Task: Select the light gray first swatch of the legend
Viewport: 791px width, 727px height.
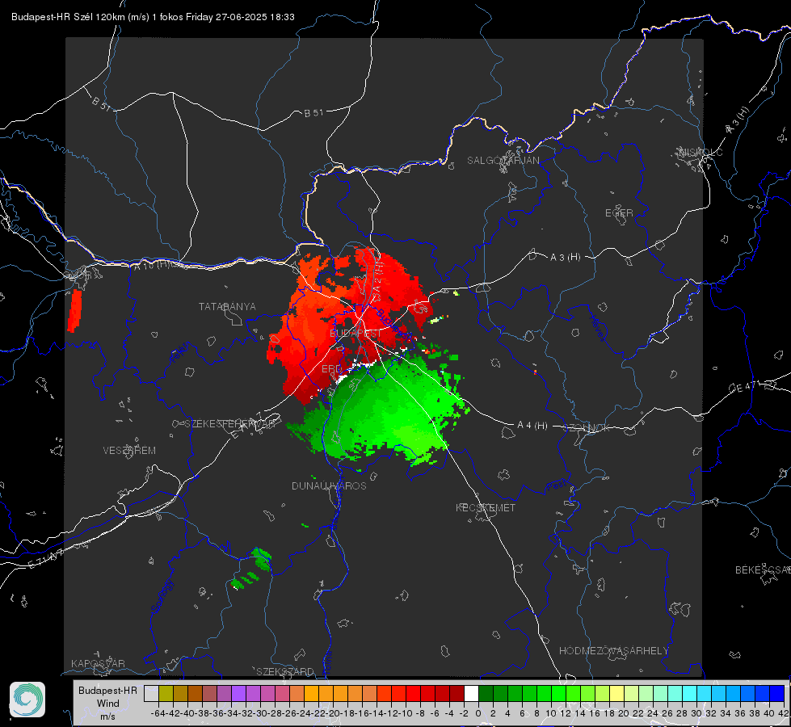Action: point(151,693)
